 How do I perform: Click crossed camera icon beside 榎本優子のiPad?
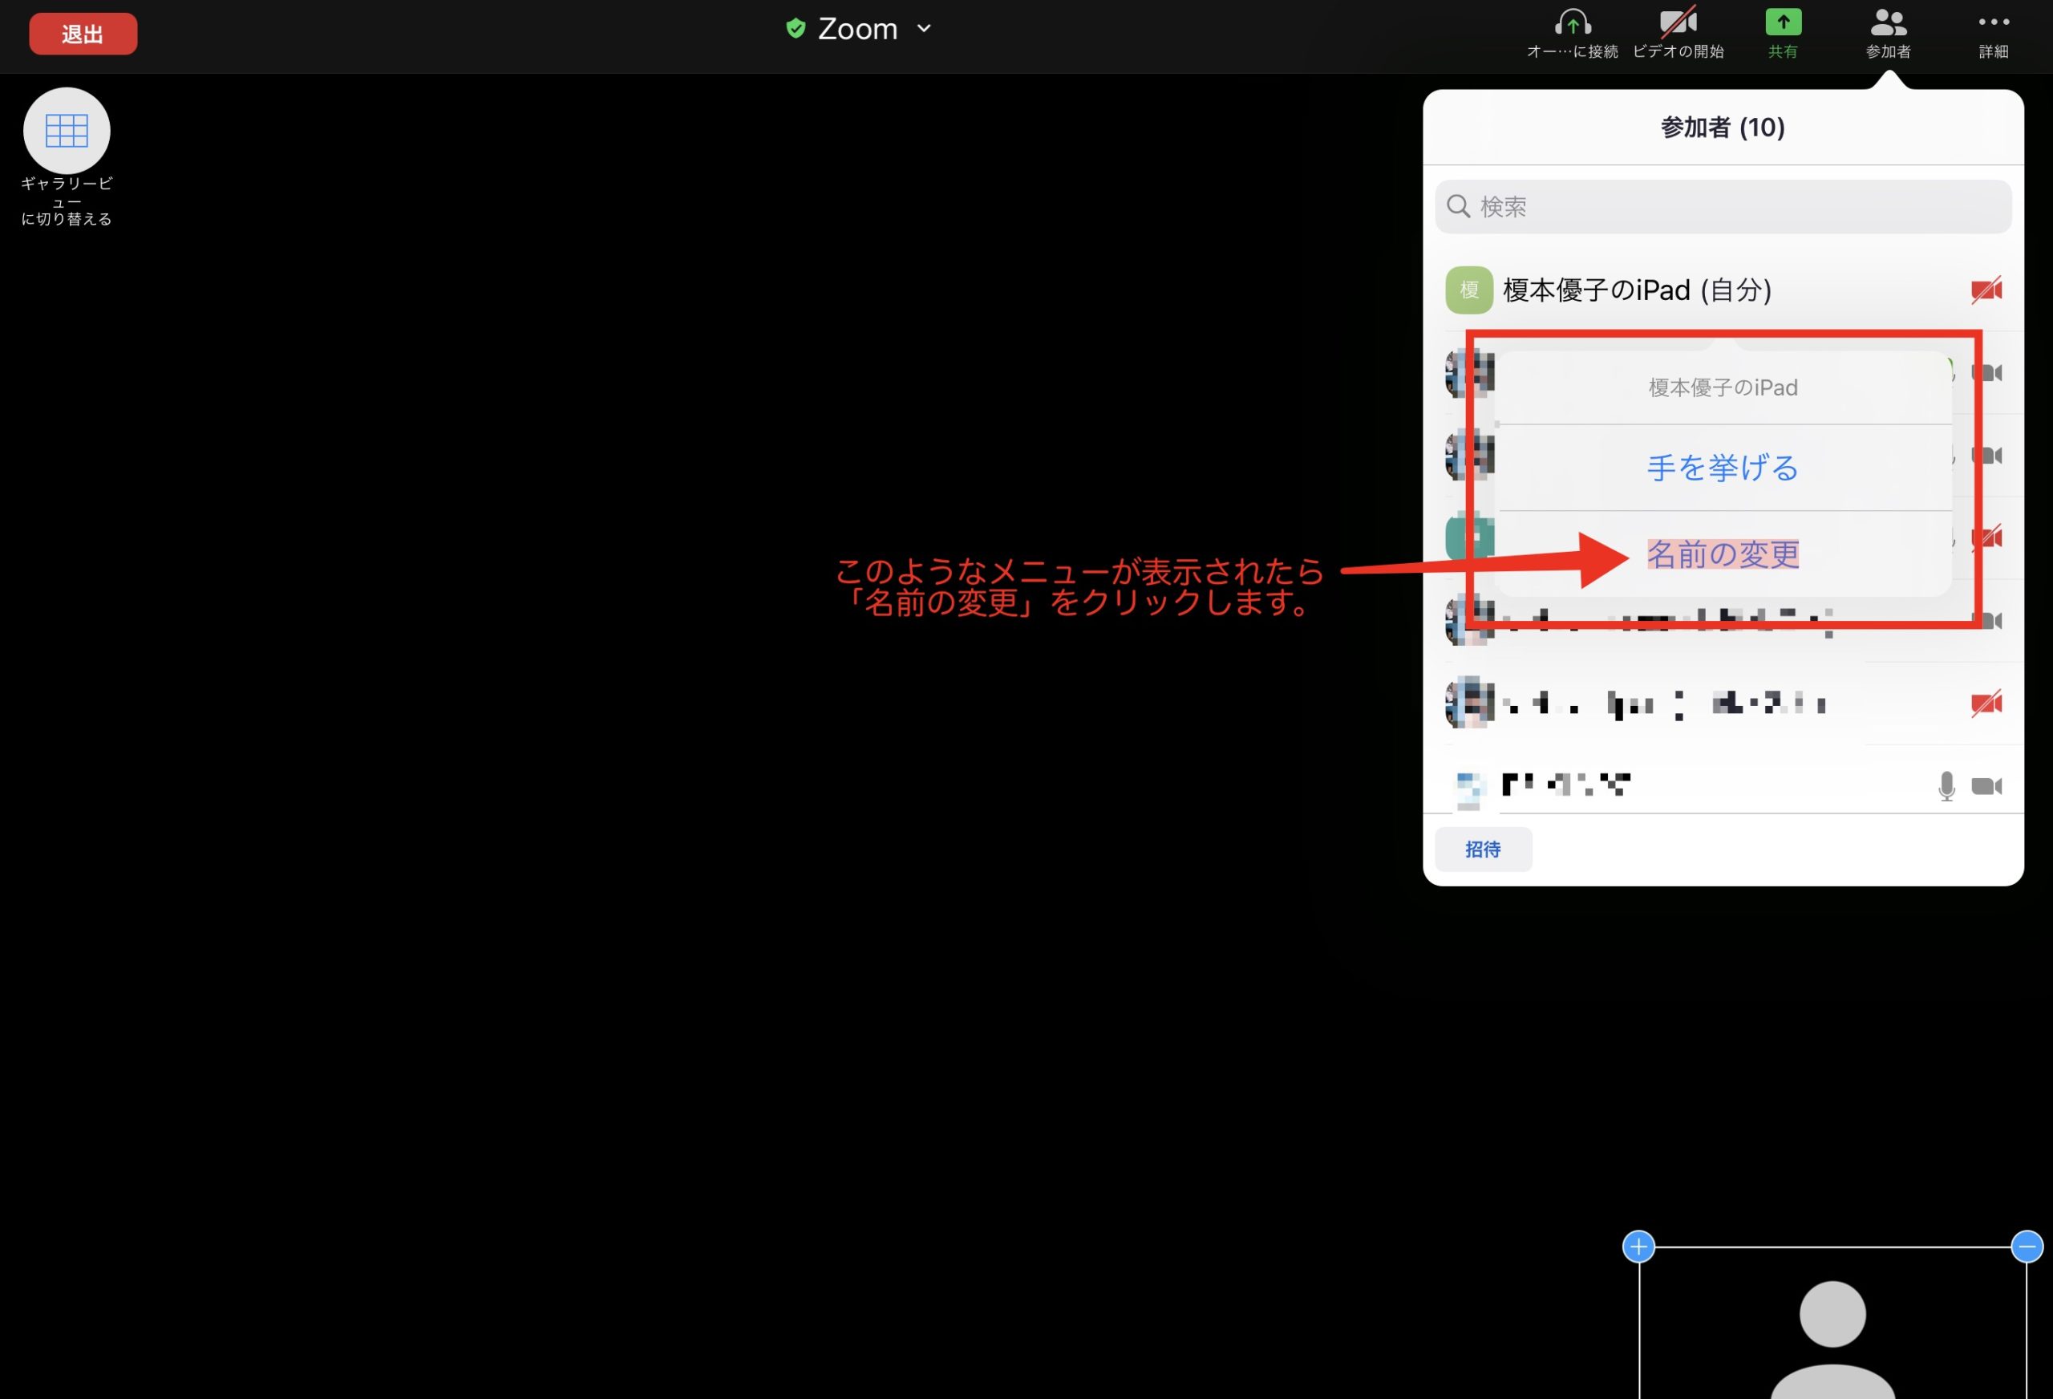click(1986, 290)
